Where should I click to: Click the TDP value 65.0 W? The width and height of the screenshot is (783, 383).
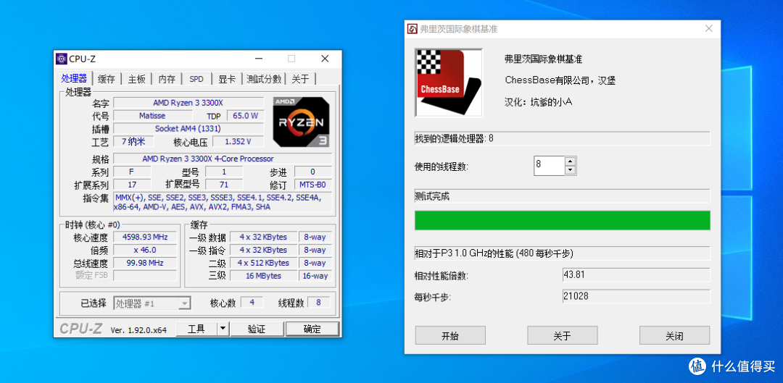[245, 116]
